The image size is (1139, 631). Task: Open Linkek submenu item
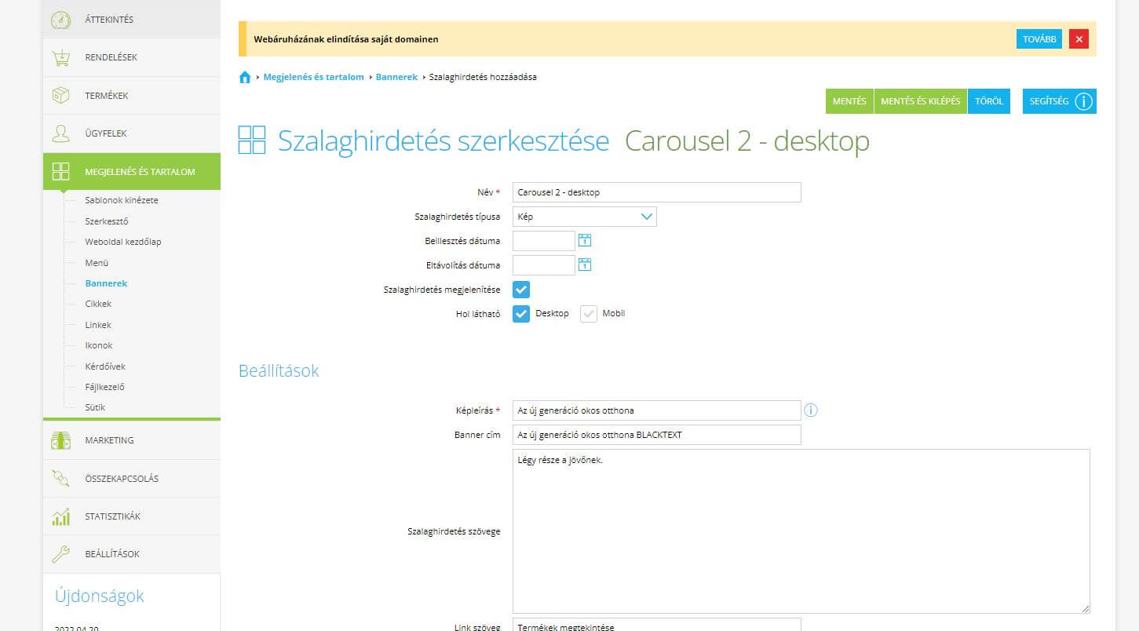pos(98,325)
